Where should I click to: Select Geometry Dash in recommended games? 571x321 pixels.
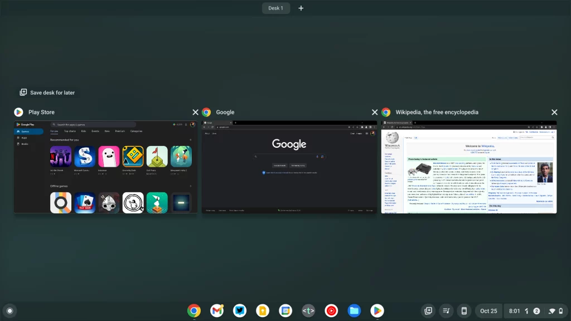(132, 157)
